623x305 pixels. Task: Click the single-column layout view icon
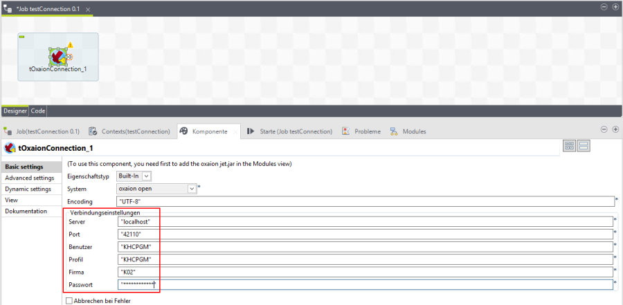click(584, 146)
